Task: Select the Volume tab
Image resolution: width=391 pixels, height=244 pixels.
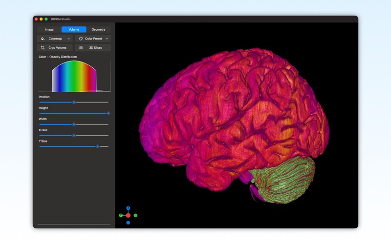Action: [74, 29]
